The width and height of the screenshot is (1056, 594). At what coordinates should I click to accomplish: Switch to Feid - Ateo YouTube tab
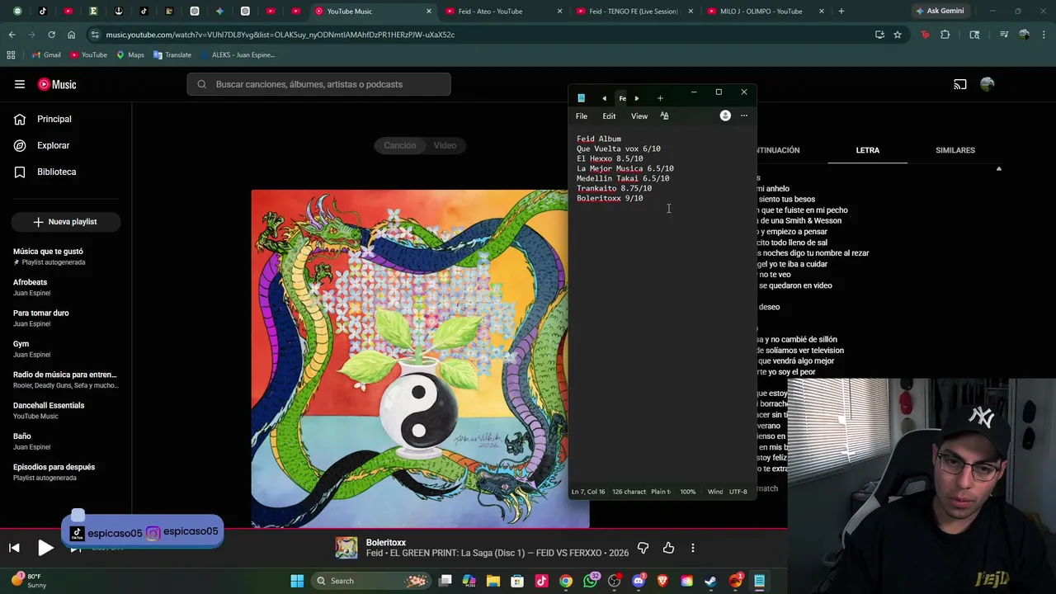point(502,12)
